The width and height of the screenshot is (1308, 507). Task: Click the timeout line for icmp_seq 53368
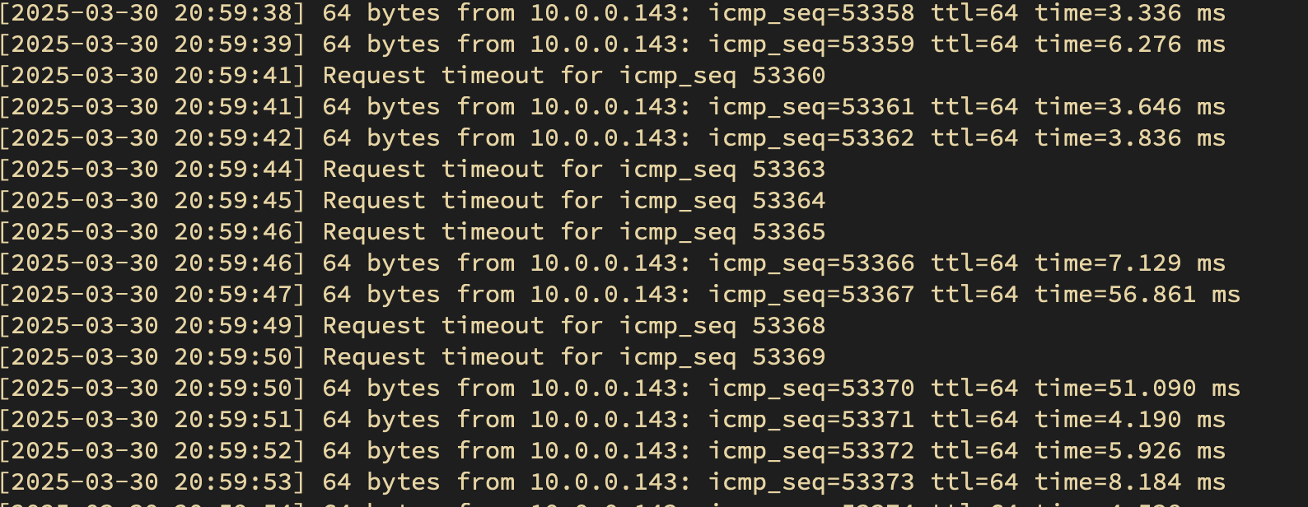[413, 326]
